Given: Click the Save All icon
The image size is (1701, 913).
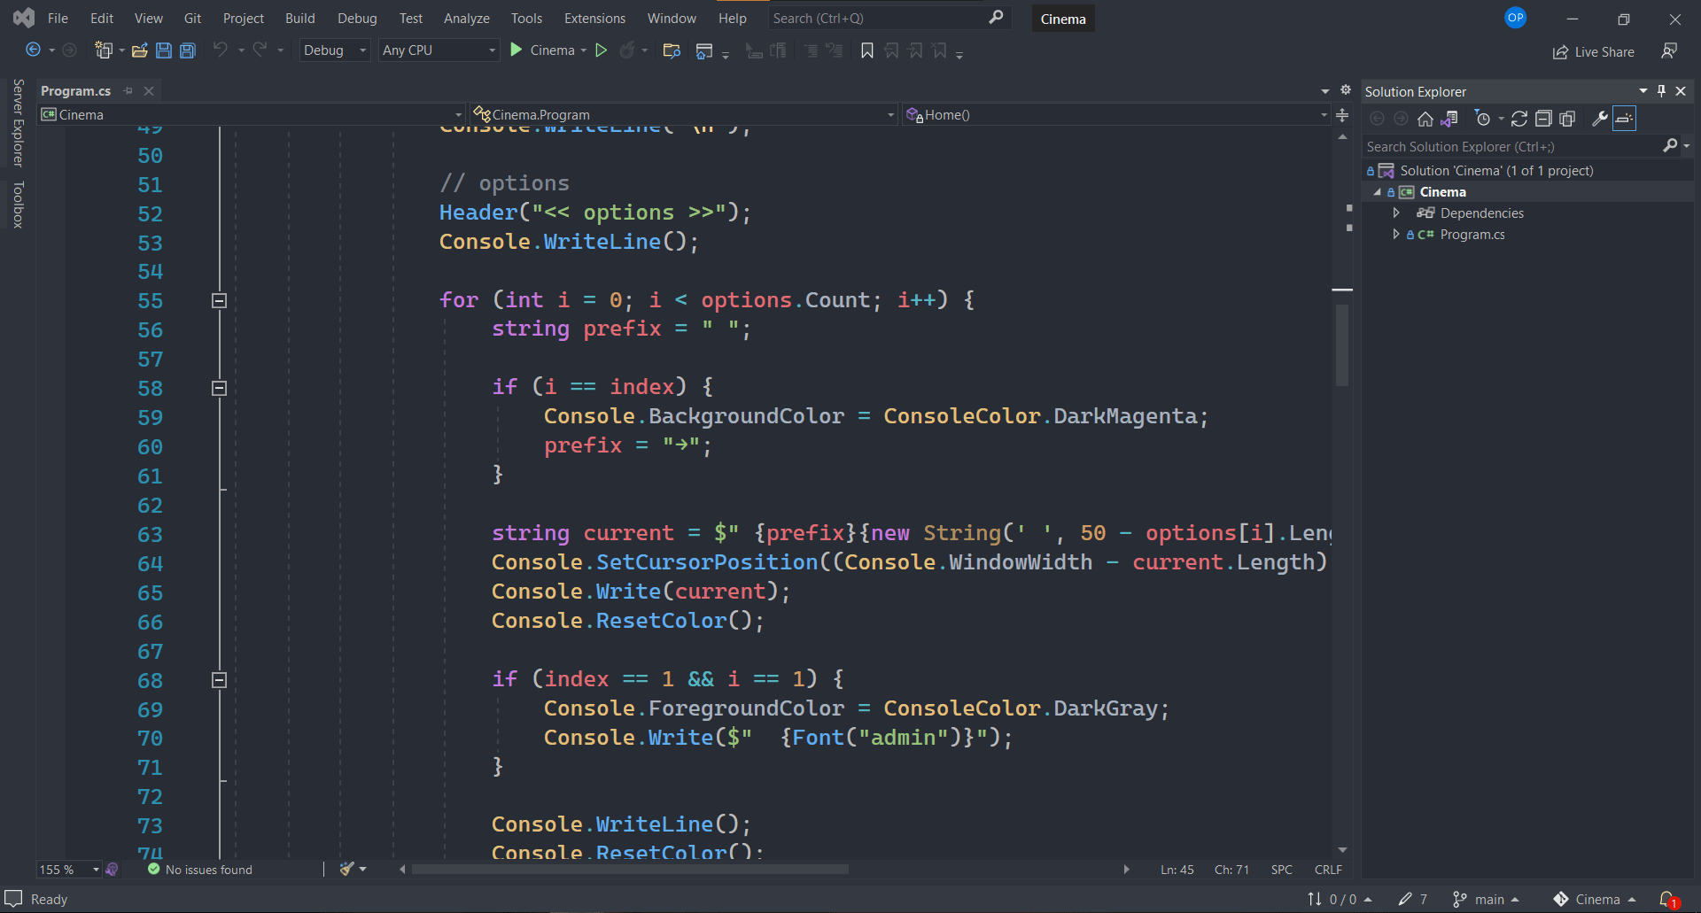Looking at the screenshot, I should point(188,50).
